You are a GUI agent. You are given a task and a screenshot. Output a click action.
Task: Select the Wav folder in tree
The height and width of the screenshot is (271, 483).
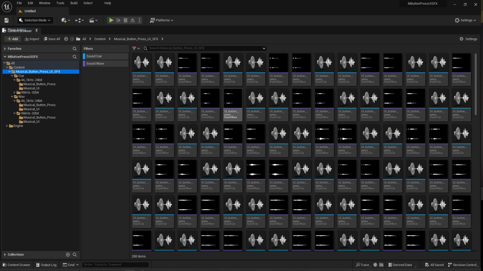pos(22,97)
